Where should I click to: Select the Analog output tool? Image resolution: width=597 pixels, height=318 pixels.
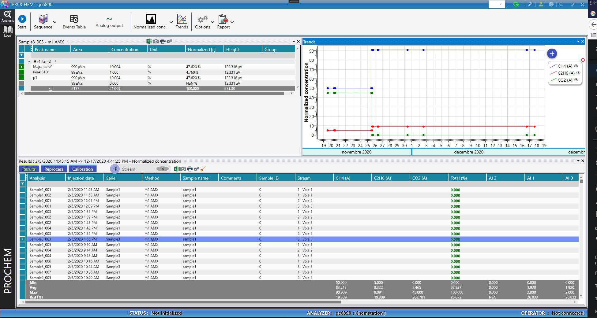click(109, 21)
